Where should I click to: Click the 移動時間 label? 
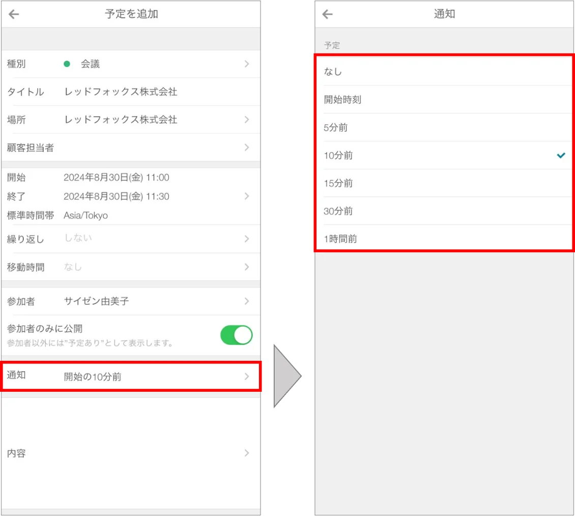coord(25,267)
